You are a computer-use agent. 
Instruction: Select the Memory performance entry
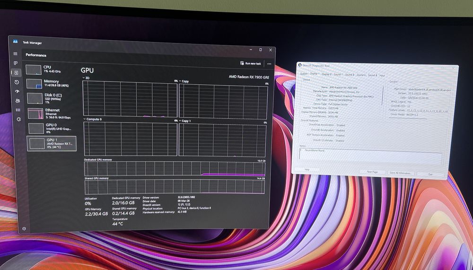51,84
